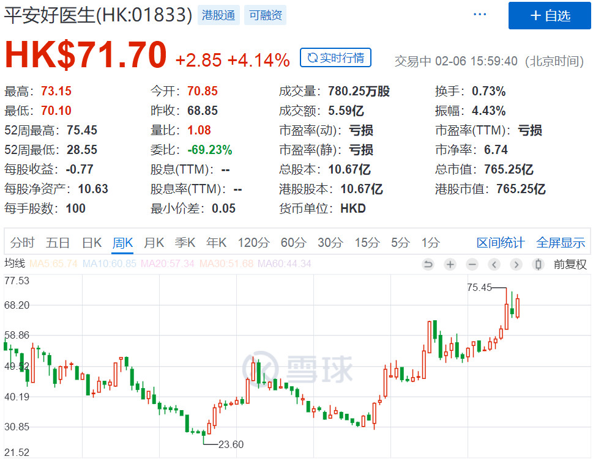
Task: Pan chart left with chevron icon
Action: pyautogui.click(x=494, y=264)
